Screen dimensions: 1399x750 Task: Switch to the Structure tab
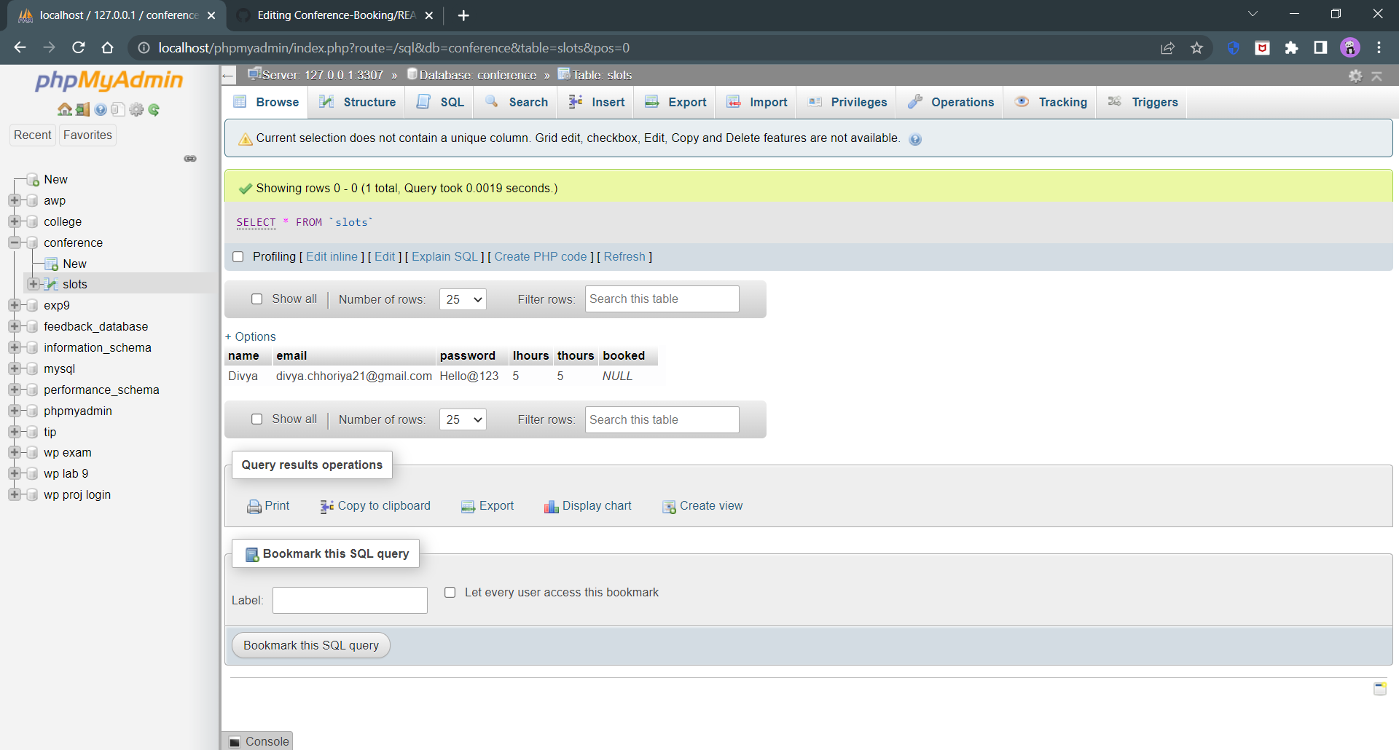coord(358,102)
